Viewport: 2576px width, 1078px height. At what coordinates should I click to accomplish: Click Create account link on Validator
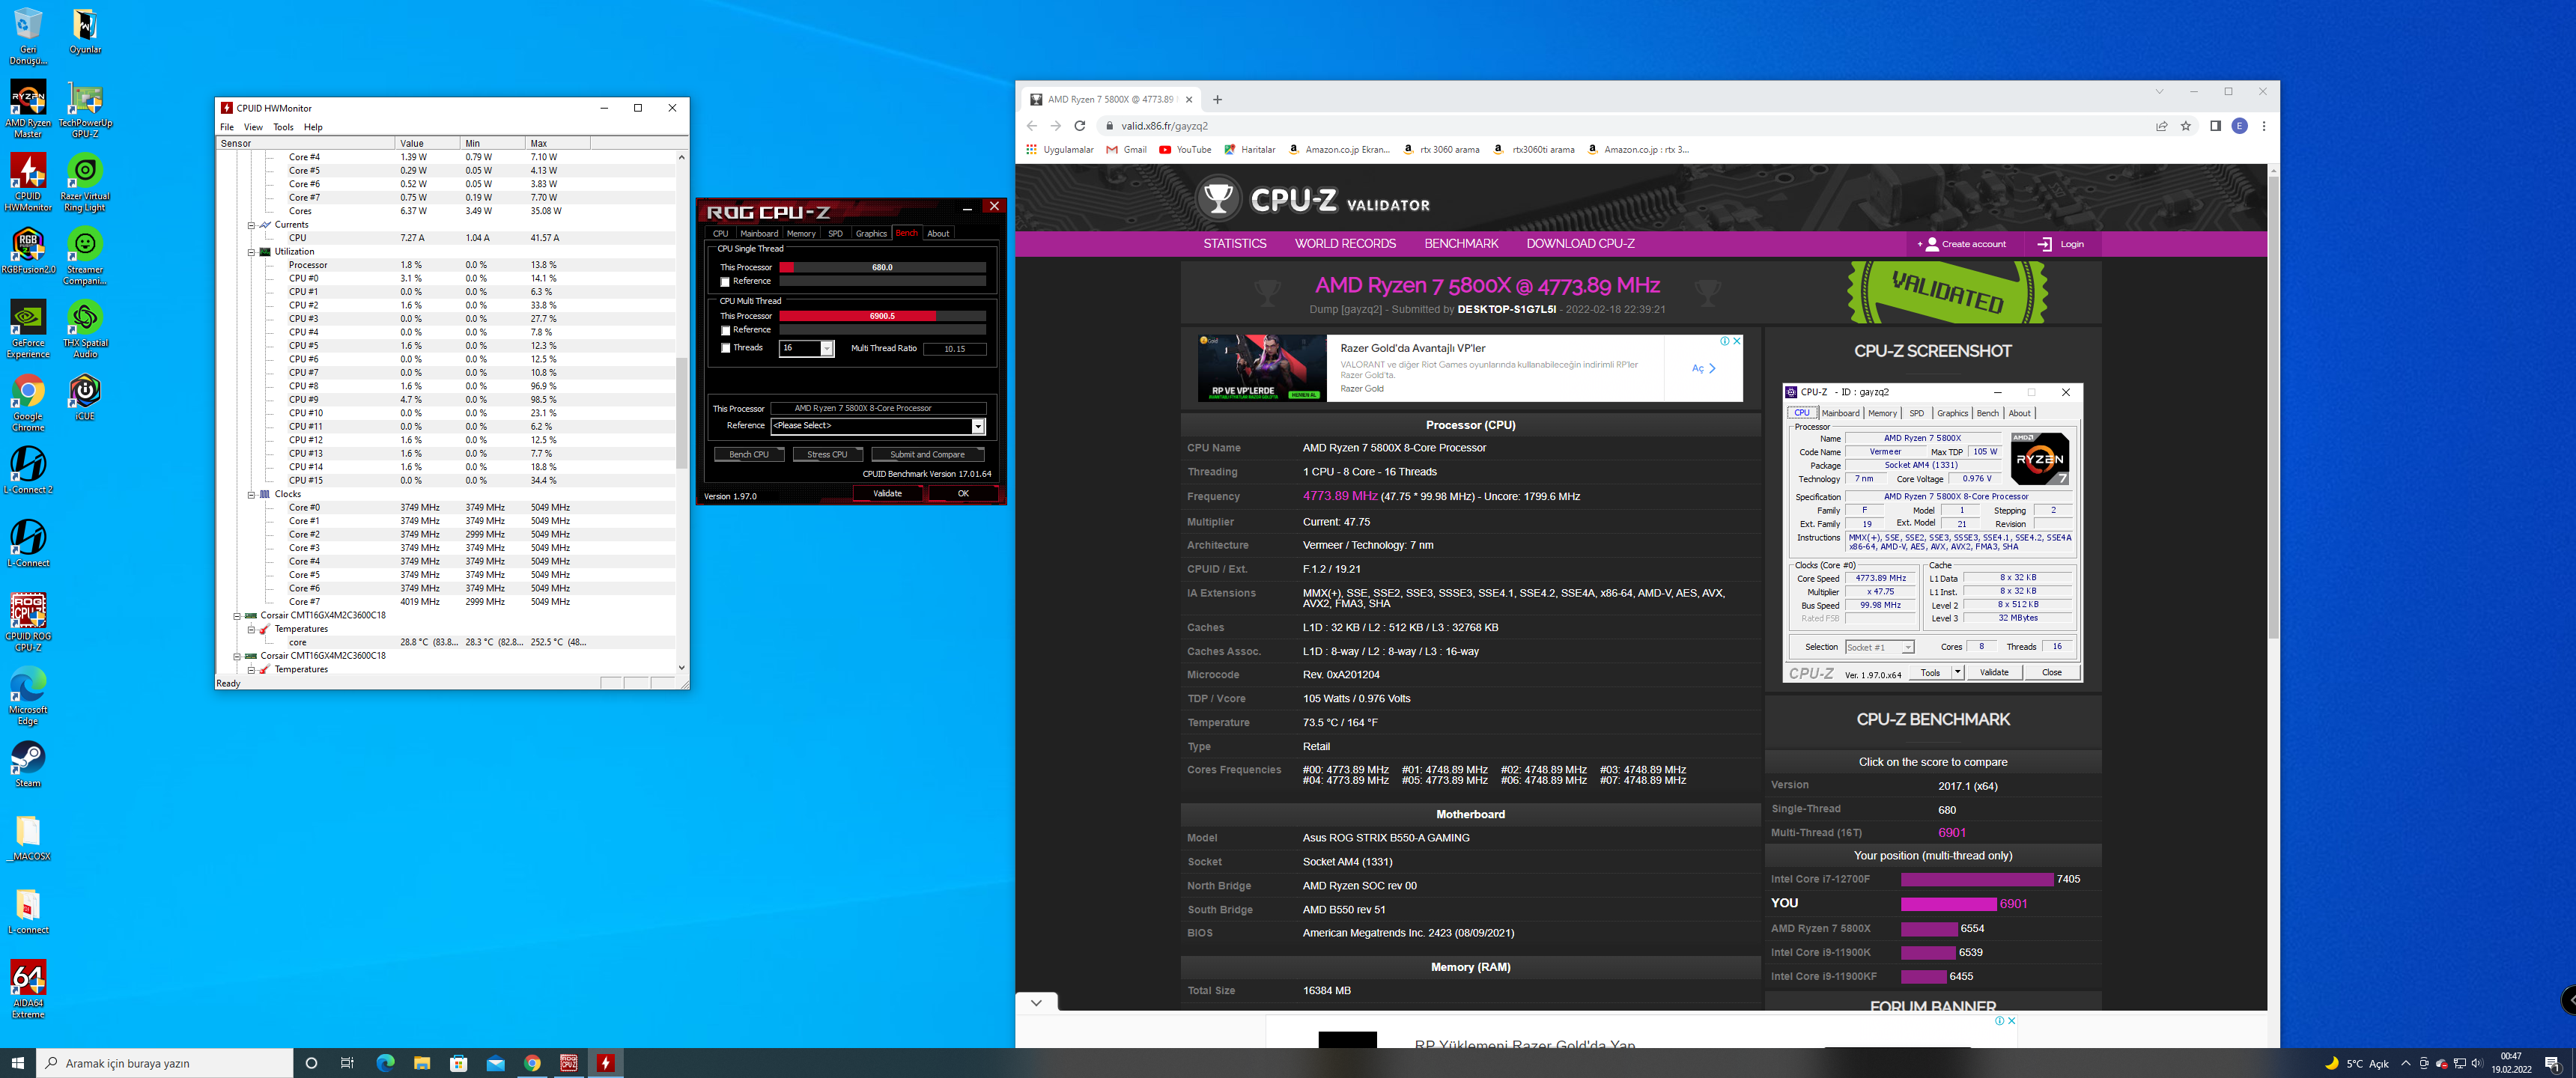click(1961, 244)
